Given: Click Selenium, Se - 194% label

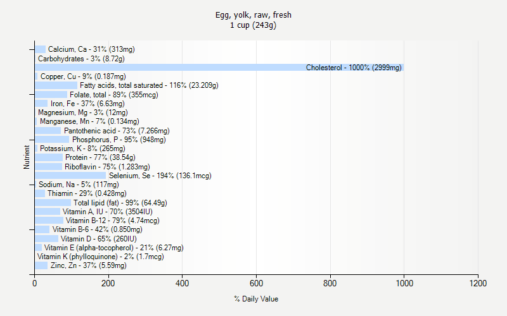Looking at the screenshot, I should pyautogui.click(x=160, y=176).
